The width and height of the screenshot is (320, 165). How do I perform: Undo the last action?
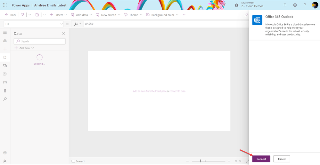point(22,15)
